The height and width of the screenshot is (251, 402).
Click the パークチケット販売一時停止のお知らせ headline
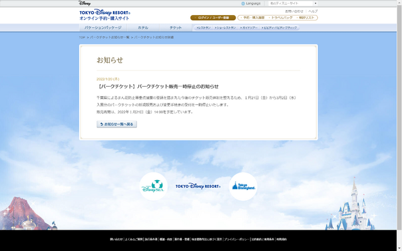click(158, 87)
